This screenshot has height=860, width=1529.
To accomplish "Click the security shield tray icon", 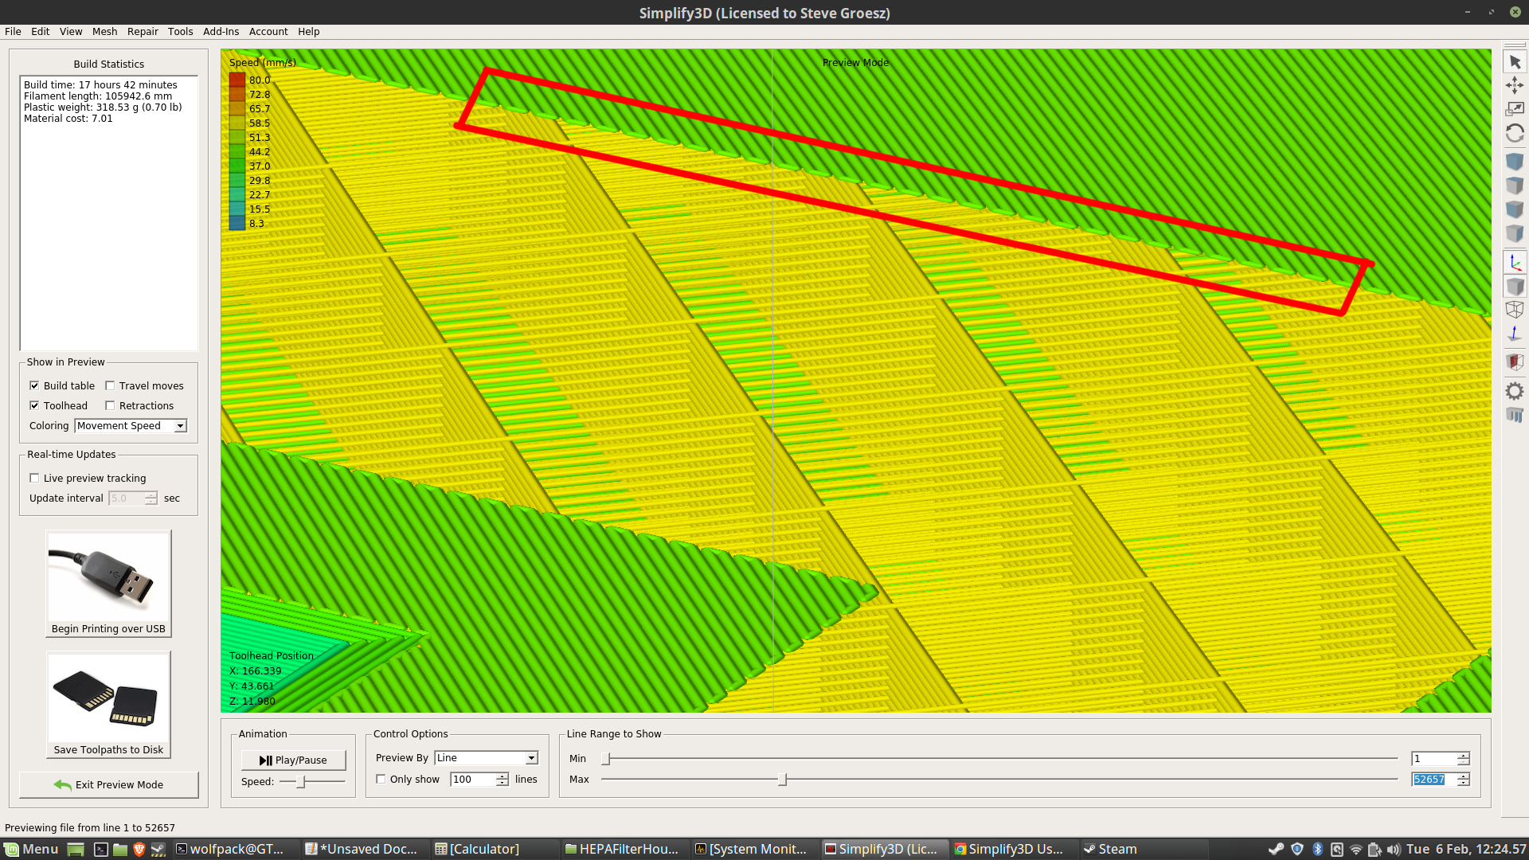I will [x=1297, y=849].
